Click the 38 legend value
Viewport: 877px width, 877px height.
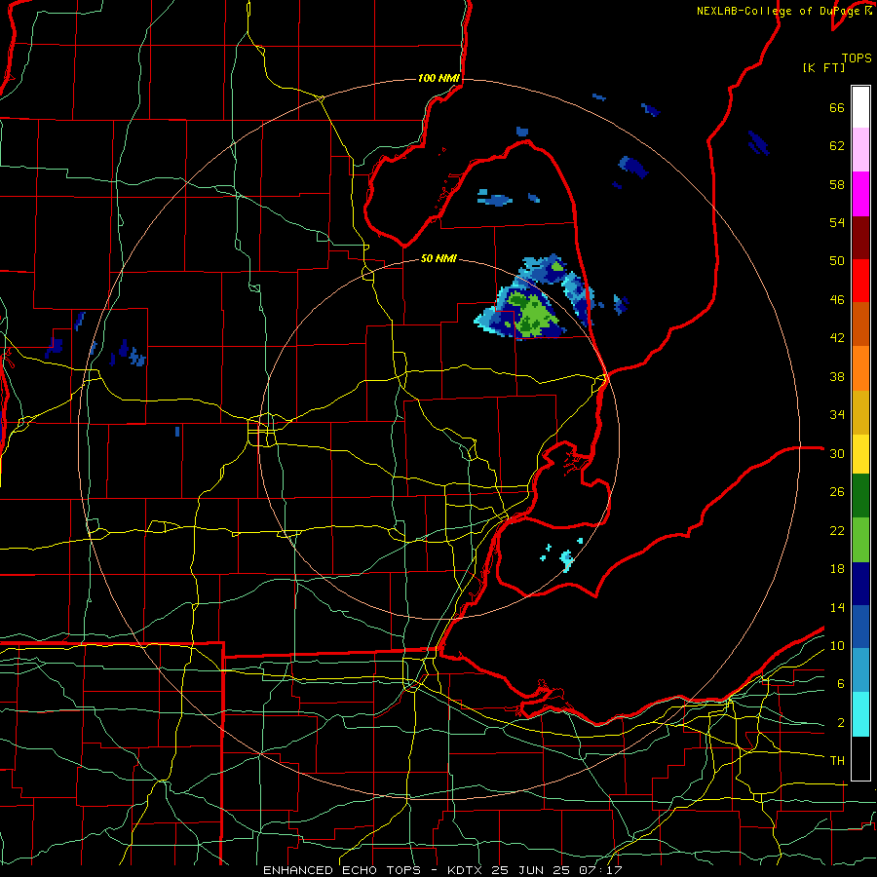click(x=837, y=376)
